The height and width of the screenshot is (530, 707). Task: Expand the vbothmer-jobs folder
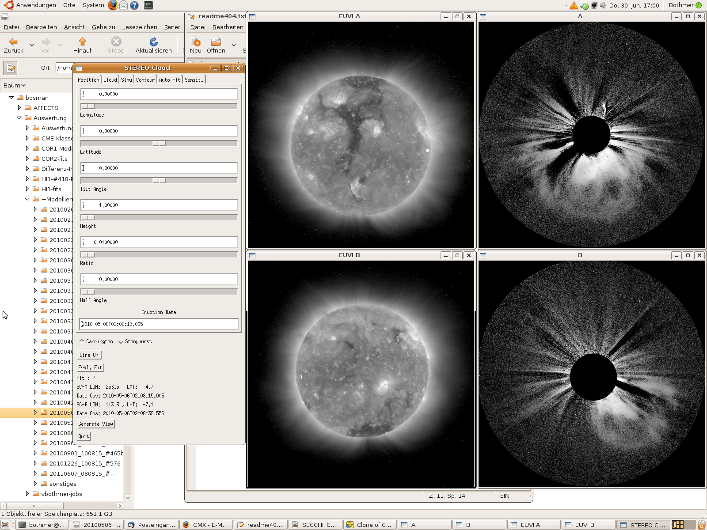tap(27, 493)
